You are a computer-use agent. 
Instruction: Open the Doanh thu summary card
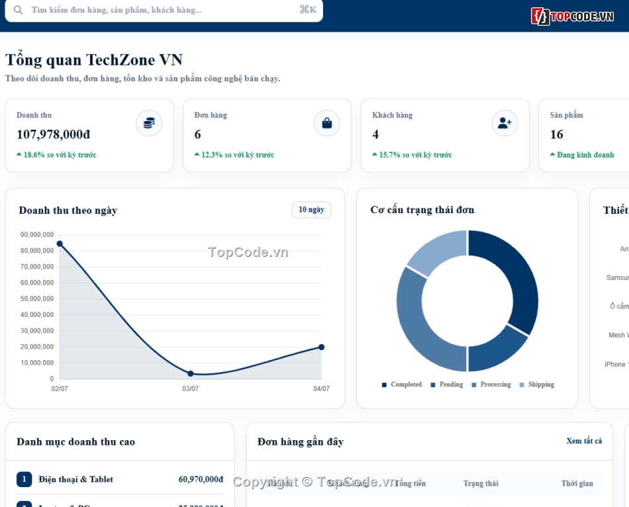tap(89, 135)
